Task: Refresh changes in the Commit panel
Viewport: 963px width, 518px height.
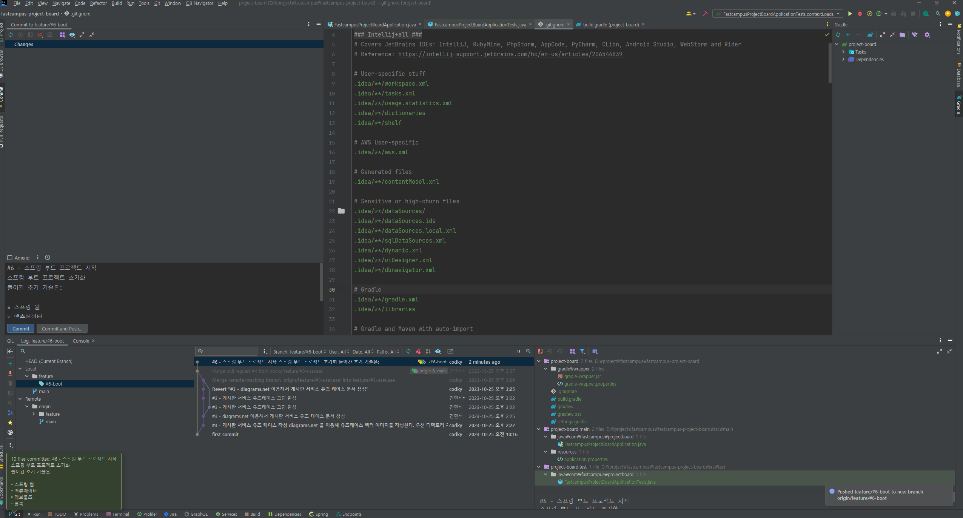Action: pyautogui.click(x=11, y=35)
